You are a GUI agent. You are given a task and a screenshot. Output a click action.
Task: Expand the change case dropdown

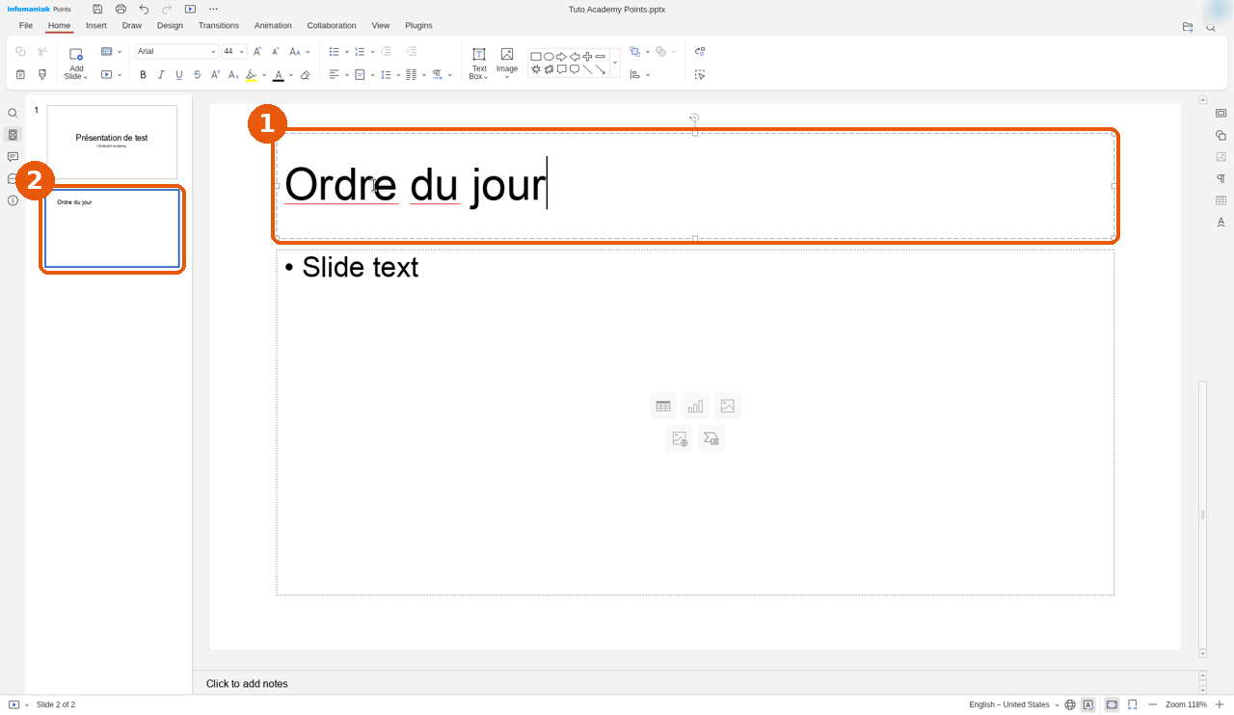(308, 51)
